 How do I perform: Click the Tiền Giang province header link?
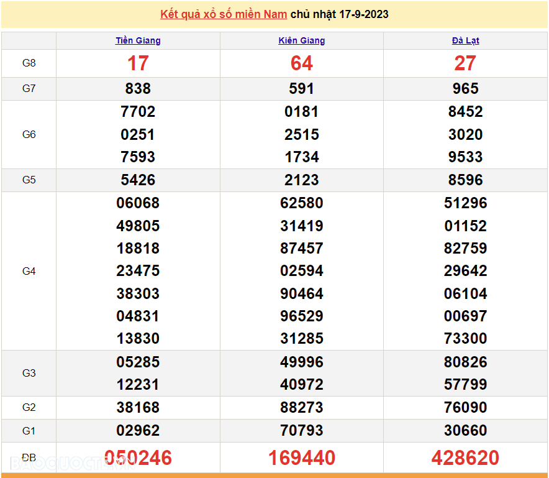click(x=138, y=40)
